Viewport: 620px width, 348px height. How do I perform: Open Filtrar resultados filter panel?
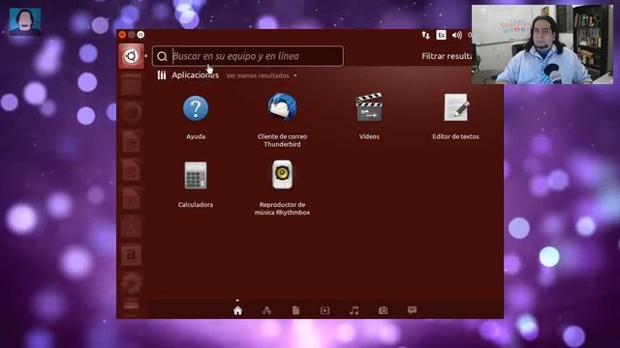click(447, 56)
